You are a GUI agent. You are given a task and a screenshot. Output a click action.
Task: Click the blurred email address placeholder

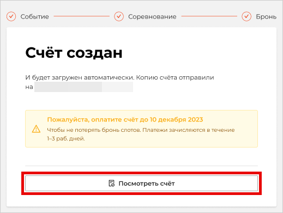(83, 87)
